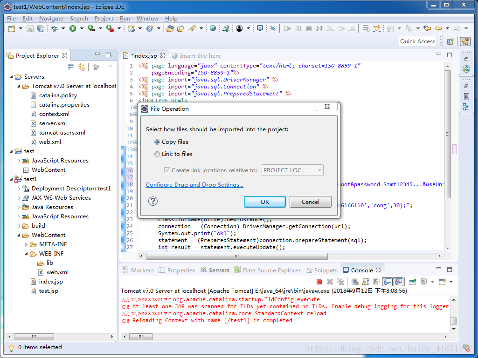Viewport: 478px width, 358px height.
Task: Click the Step Over debug icon
Action: pyautogui.click(x=341, y=28)
